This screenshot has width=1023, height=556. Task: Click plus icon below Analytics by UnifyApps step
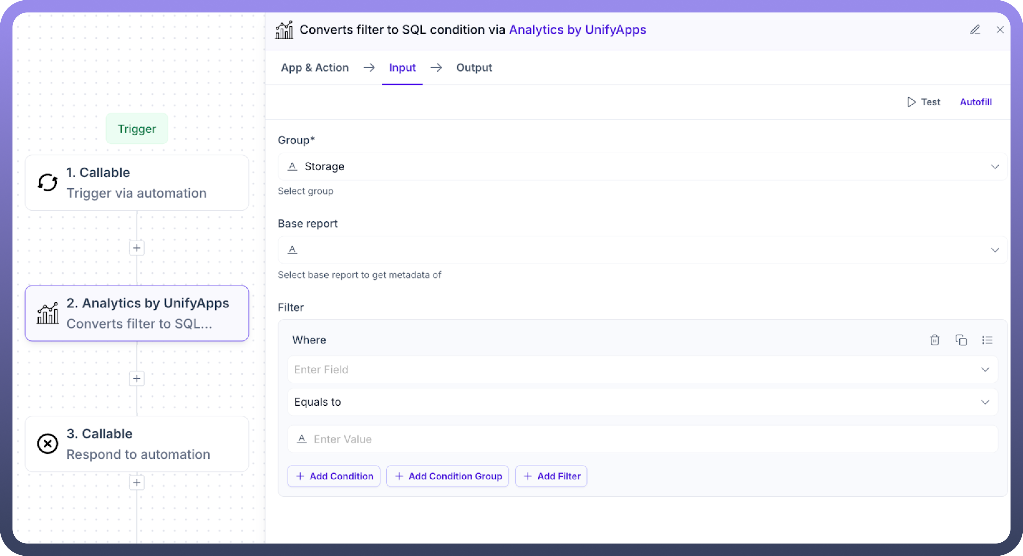(x=137, y=379)
